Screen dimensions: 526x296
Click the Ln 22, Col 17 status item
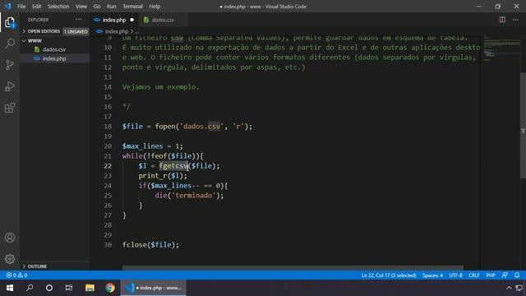click(x=389, y=275)
